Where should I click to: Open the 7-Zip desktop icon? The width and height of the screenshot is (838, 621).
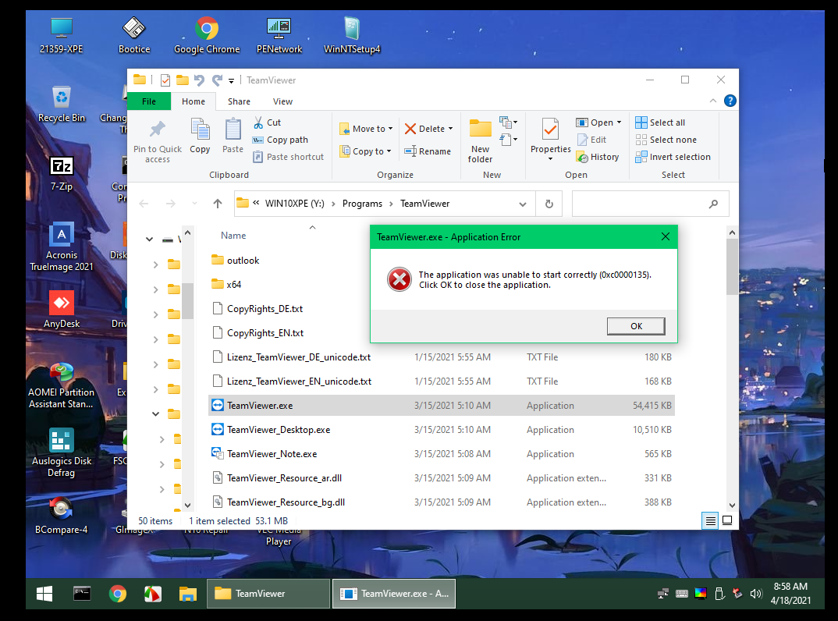(x=62, y=174)
